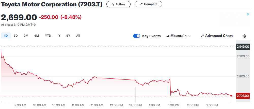Click the 2,703.00 current price marker
This screenshot has height=109, width=254.
[243, 96]
